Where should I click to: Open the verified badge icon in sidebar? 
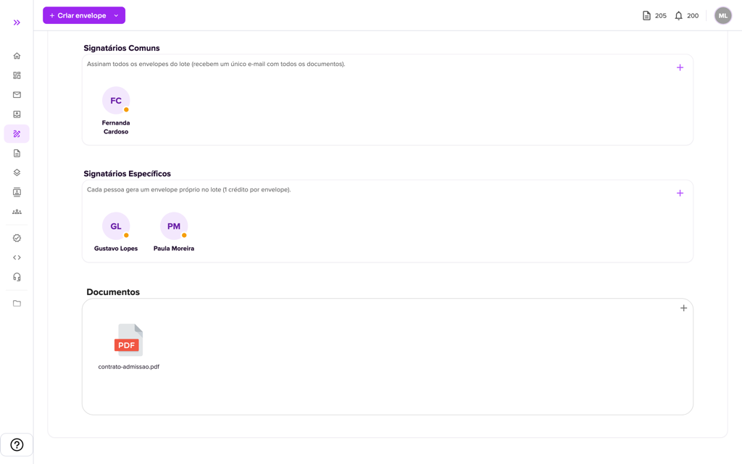[17, 238]
